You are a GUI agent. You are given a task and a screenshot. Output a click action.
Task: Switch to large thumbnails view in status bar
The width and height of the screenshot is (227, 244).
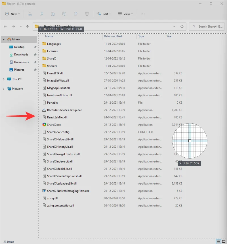tap(224, 241)
